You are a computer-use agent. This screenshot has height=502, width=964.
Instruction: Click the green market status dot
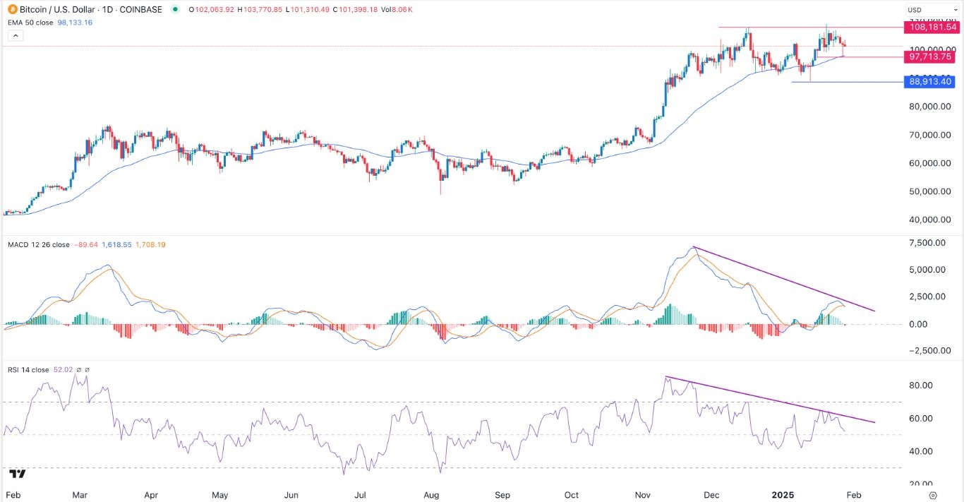(176, 9)
